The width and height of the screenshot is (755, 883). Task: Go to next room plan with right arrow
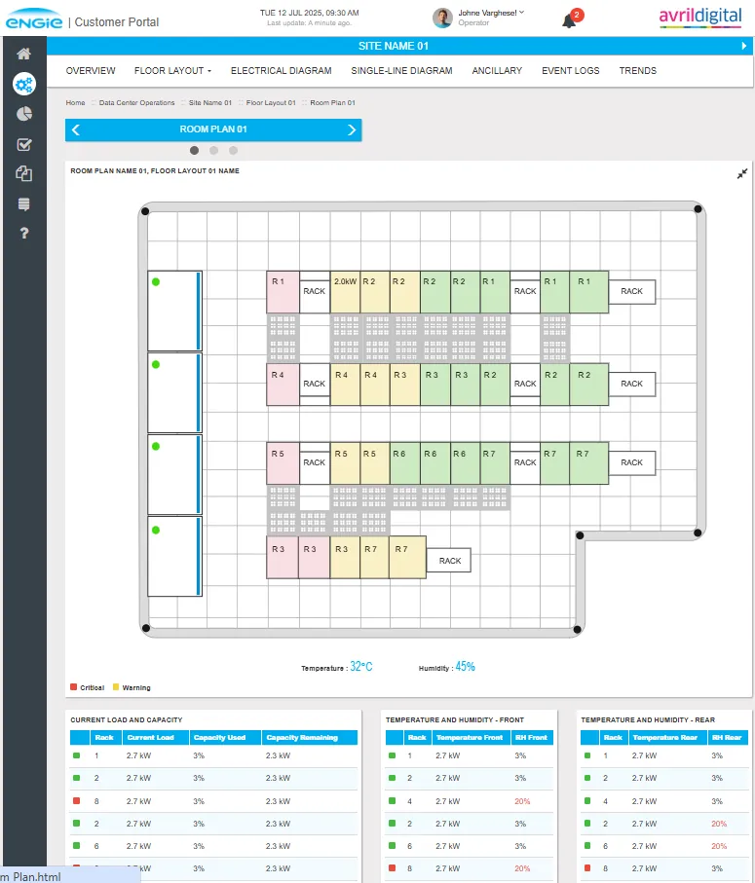coord(352,130)
